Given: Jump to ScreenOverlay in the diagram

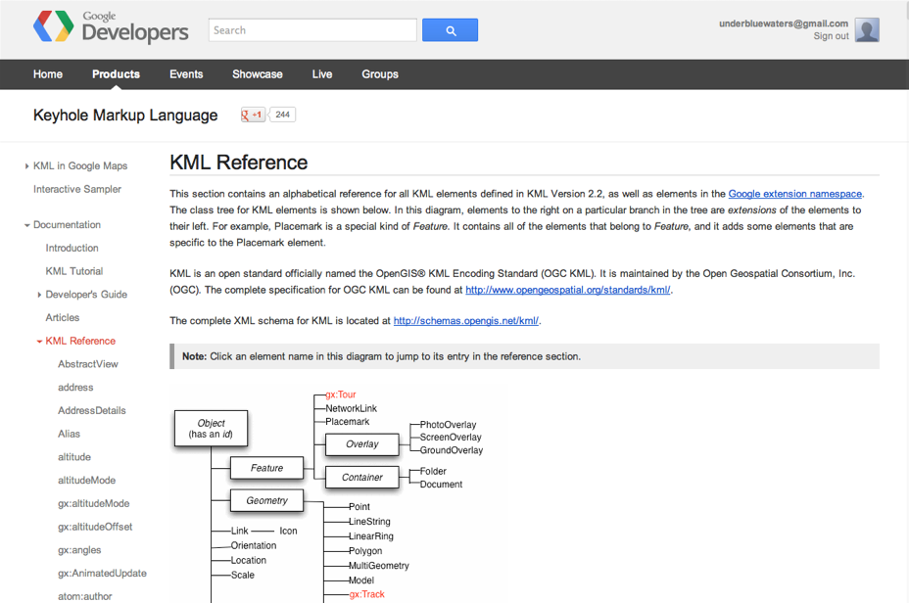Looking at the screenshot, I should point(451,438).
